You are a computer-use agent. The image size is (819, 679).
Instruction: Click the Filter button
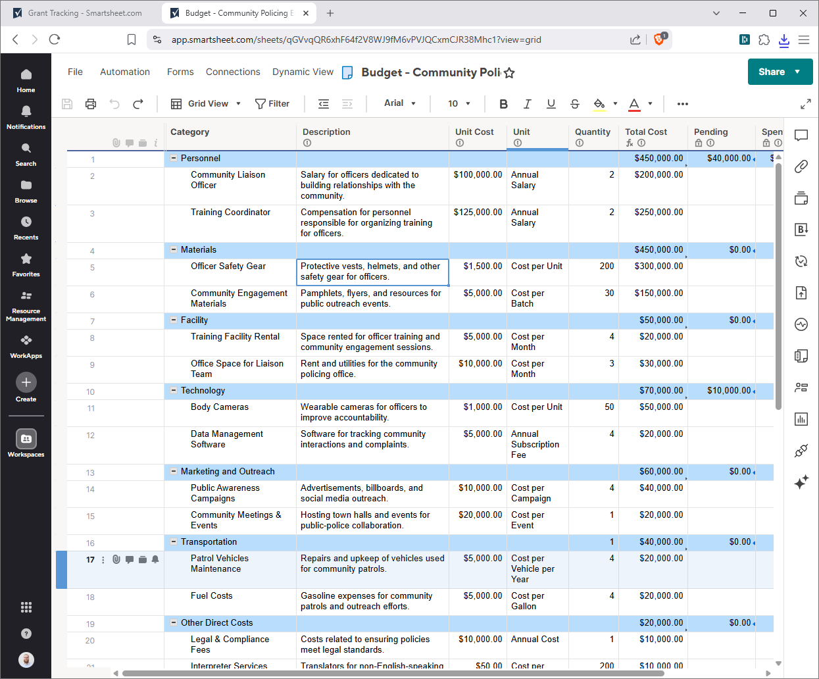(x=272, y=104)
